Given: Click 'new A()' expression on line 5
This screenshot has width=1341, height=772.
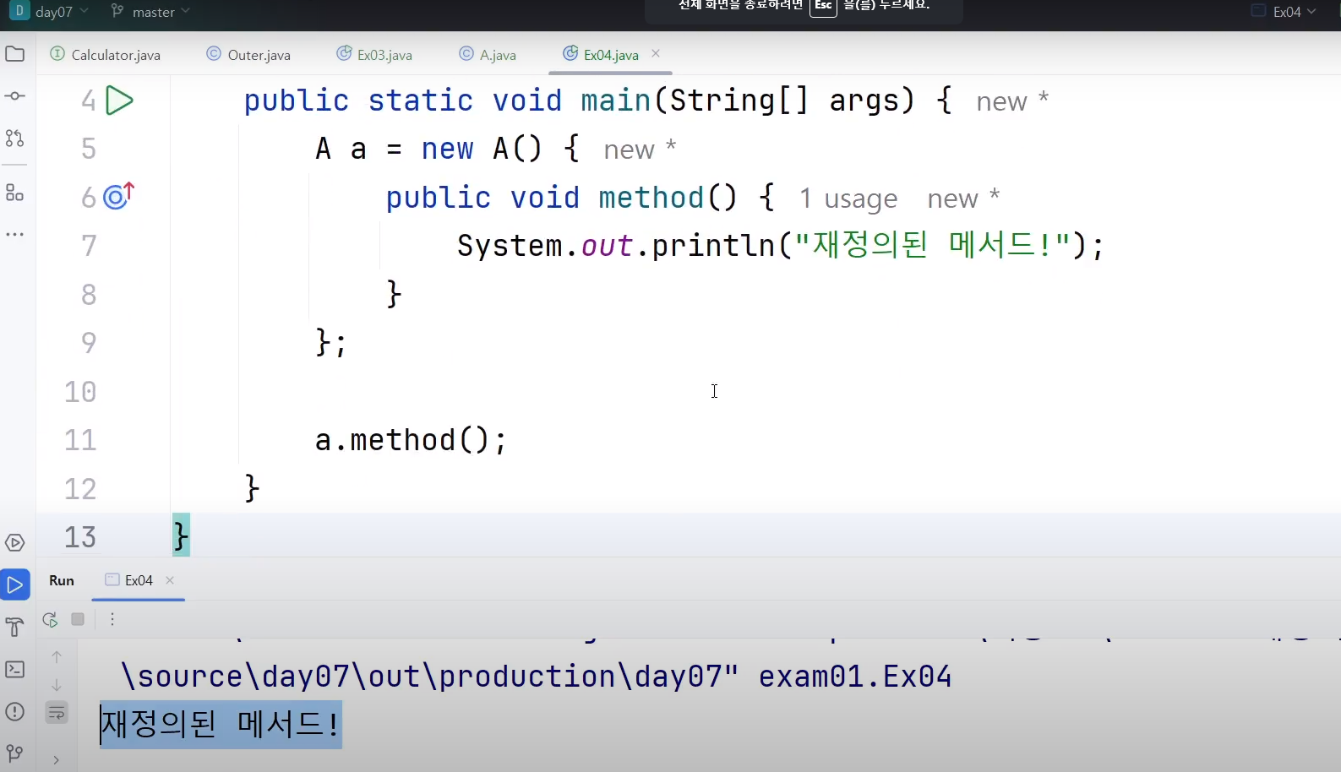Looking at the screenshot, I should [482, 150].
